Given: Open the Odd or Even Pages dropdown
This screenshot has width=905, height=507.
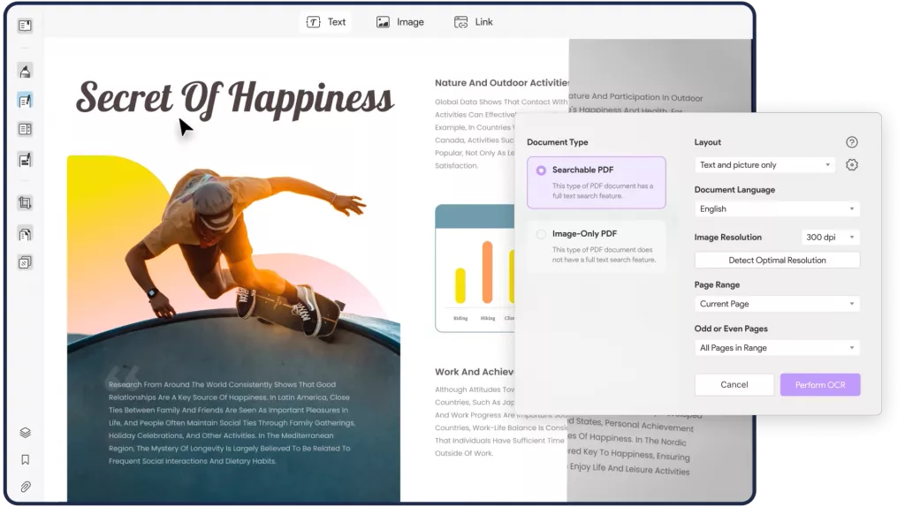Looking at the screenshot, I should [x=777, y=348].
